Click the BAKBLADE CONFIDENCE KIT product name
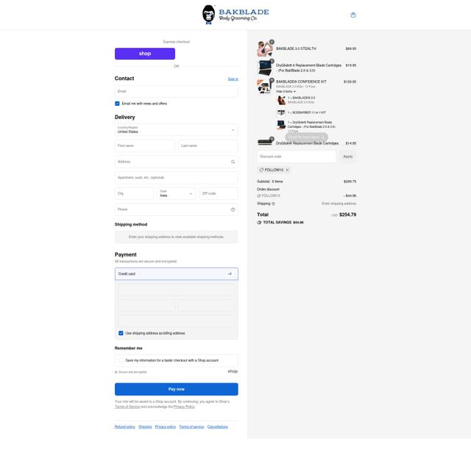Image resolution: width=471 pixels, height=458 pixels. click(301, 82)
